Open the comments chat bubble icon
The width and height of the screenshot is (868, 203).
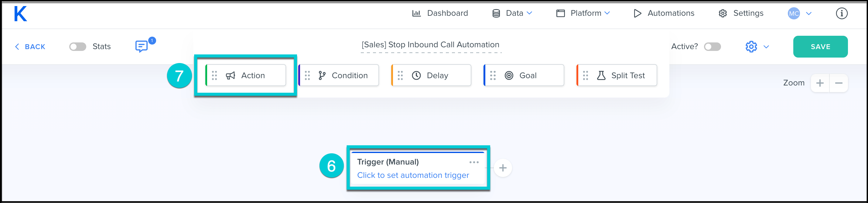(x=141, y=46)
